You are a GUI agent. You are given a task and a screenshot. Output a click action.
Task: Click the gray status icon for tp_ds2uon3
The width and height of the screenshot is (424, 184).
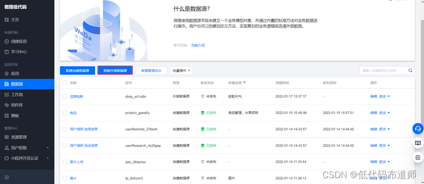pyautogui.click(x=202, y=178)
